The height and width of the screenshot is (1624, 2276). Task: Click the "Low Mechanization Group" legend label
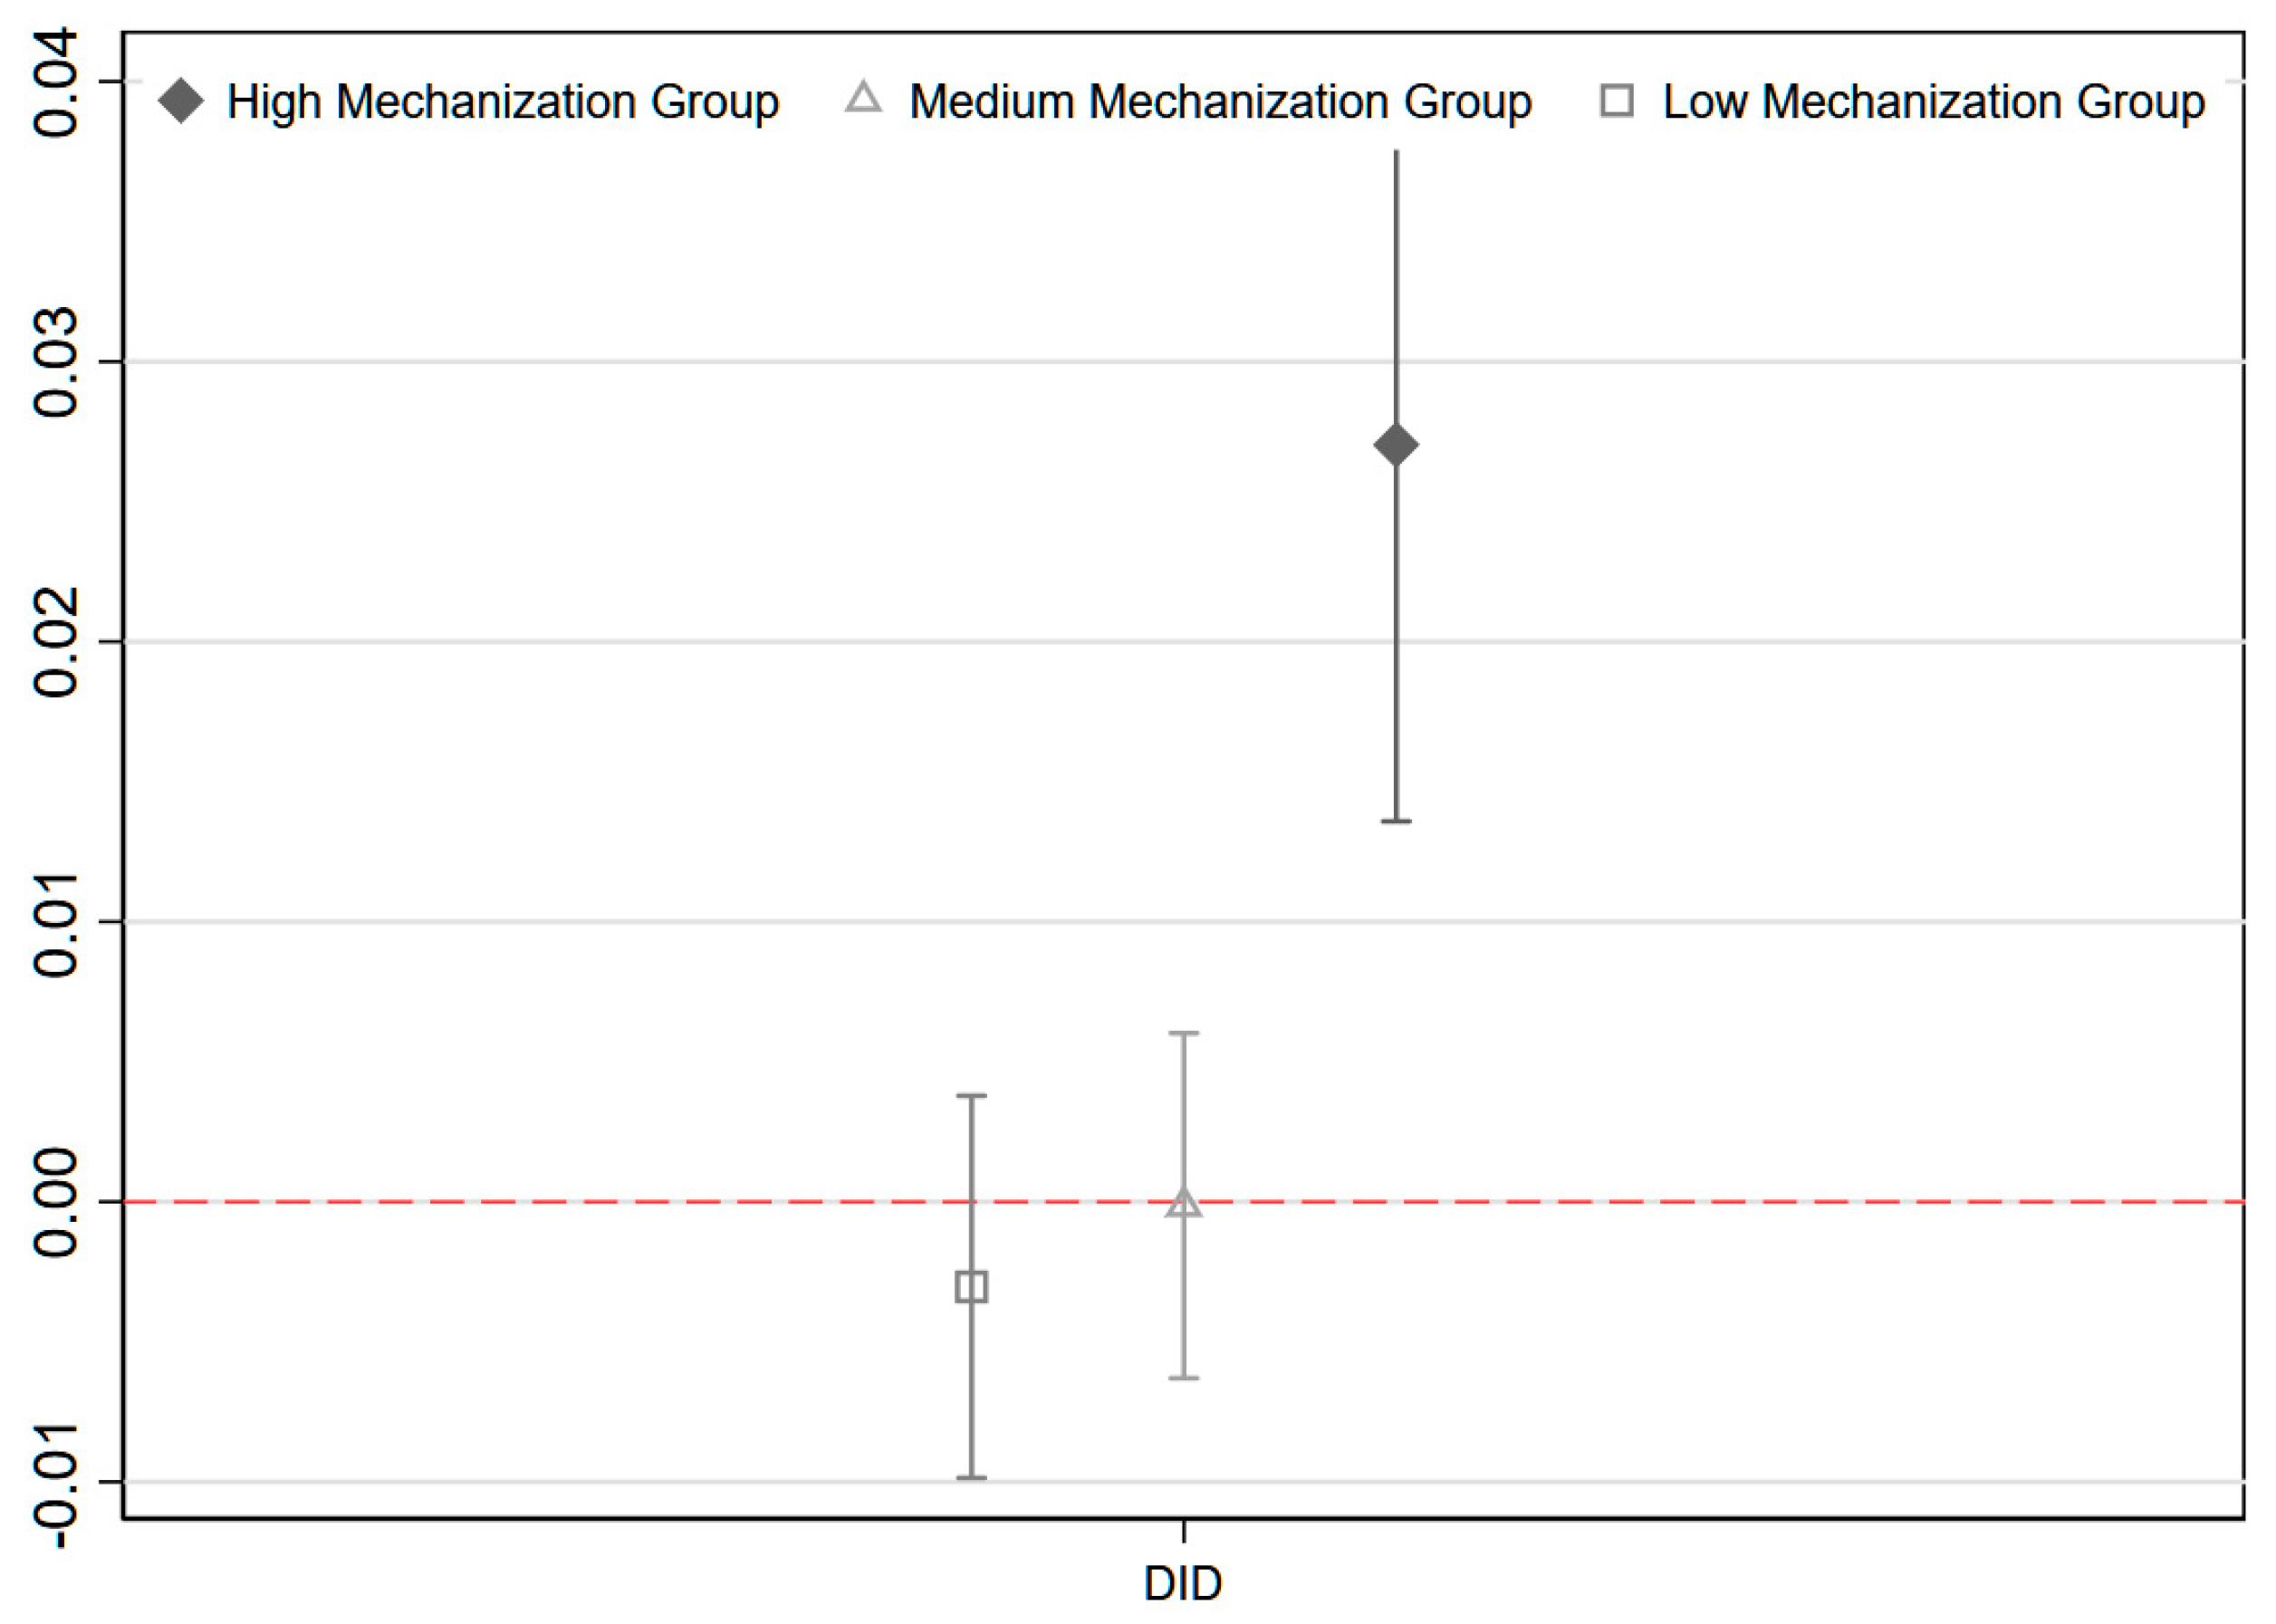[1933, 102]
